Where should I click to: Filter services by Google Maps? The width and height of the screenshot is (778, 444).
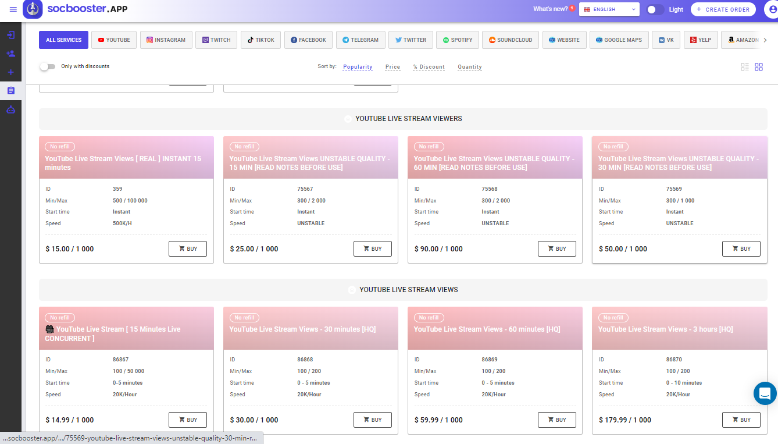pyautogui.click(x=619, y=40)
